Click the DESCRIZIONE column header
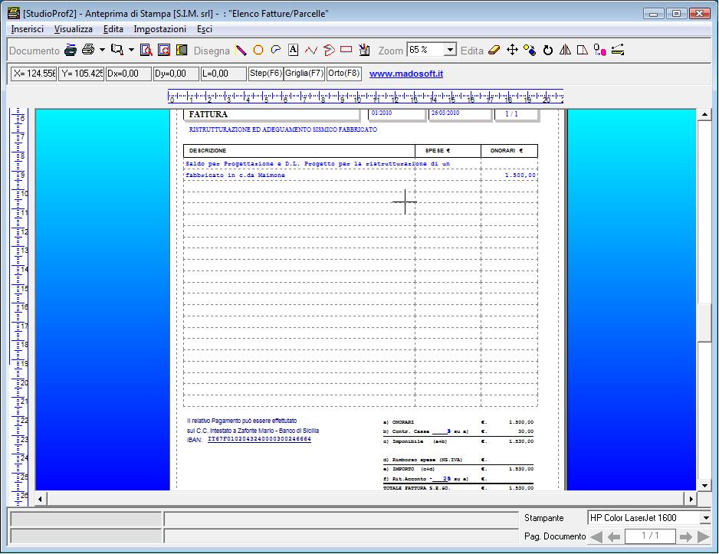This screenshot has height=554, width=719. pyautogui.click(x=207, y=151)
